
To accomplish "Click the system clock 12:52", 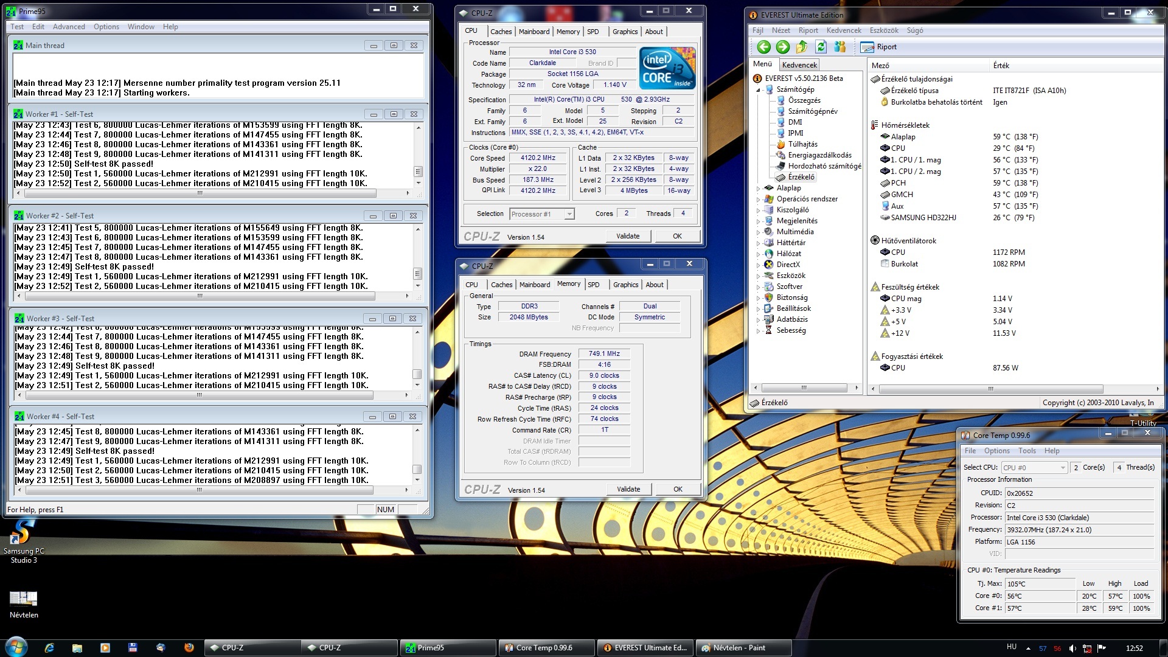I will coord(1134,648).
